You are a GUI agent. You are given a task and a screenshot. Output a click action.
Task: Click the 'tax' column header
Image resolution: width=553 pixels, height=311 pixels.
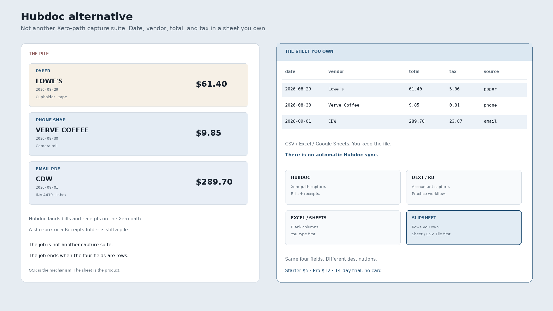[453, 71]
